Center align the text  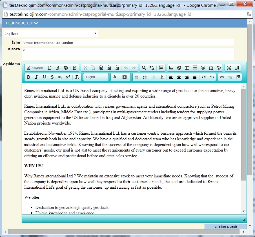pyautogui.click(x=179, y=77)
